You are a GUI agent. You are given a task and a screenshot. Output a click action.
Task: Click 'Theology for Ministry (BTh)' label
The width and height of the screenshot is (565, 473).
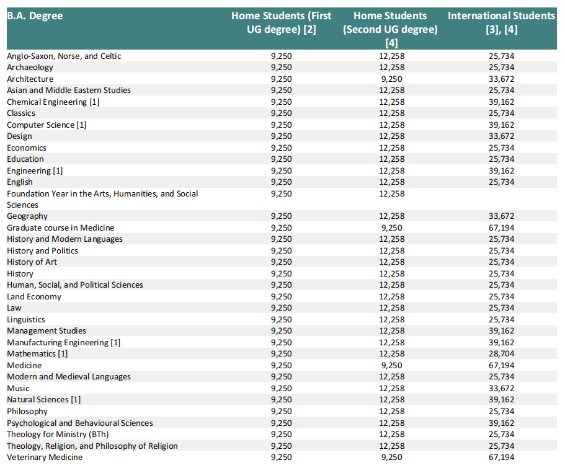58,435
